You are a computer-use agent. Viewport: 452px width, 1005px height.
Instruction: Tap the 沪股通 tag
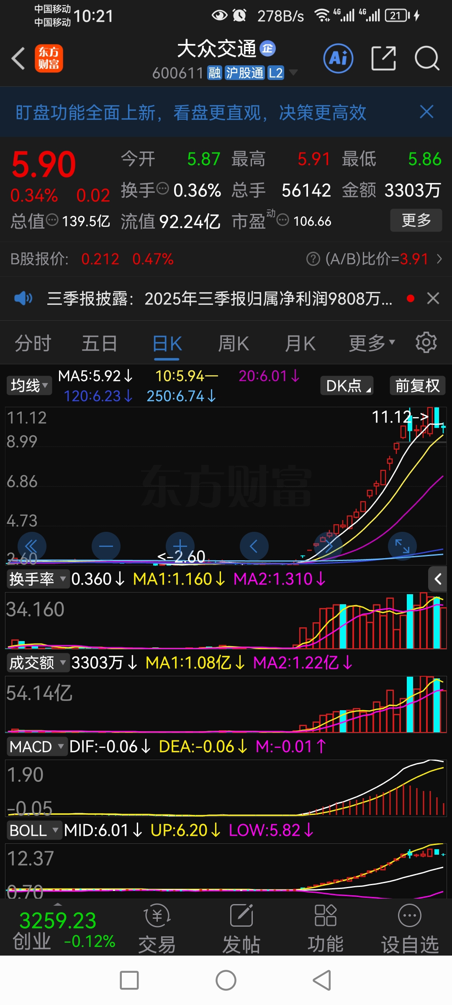tap(245, 73)
